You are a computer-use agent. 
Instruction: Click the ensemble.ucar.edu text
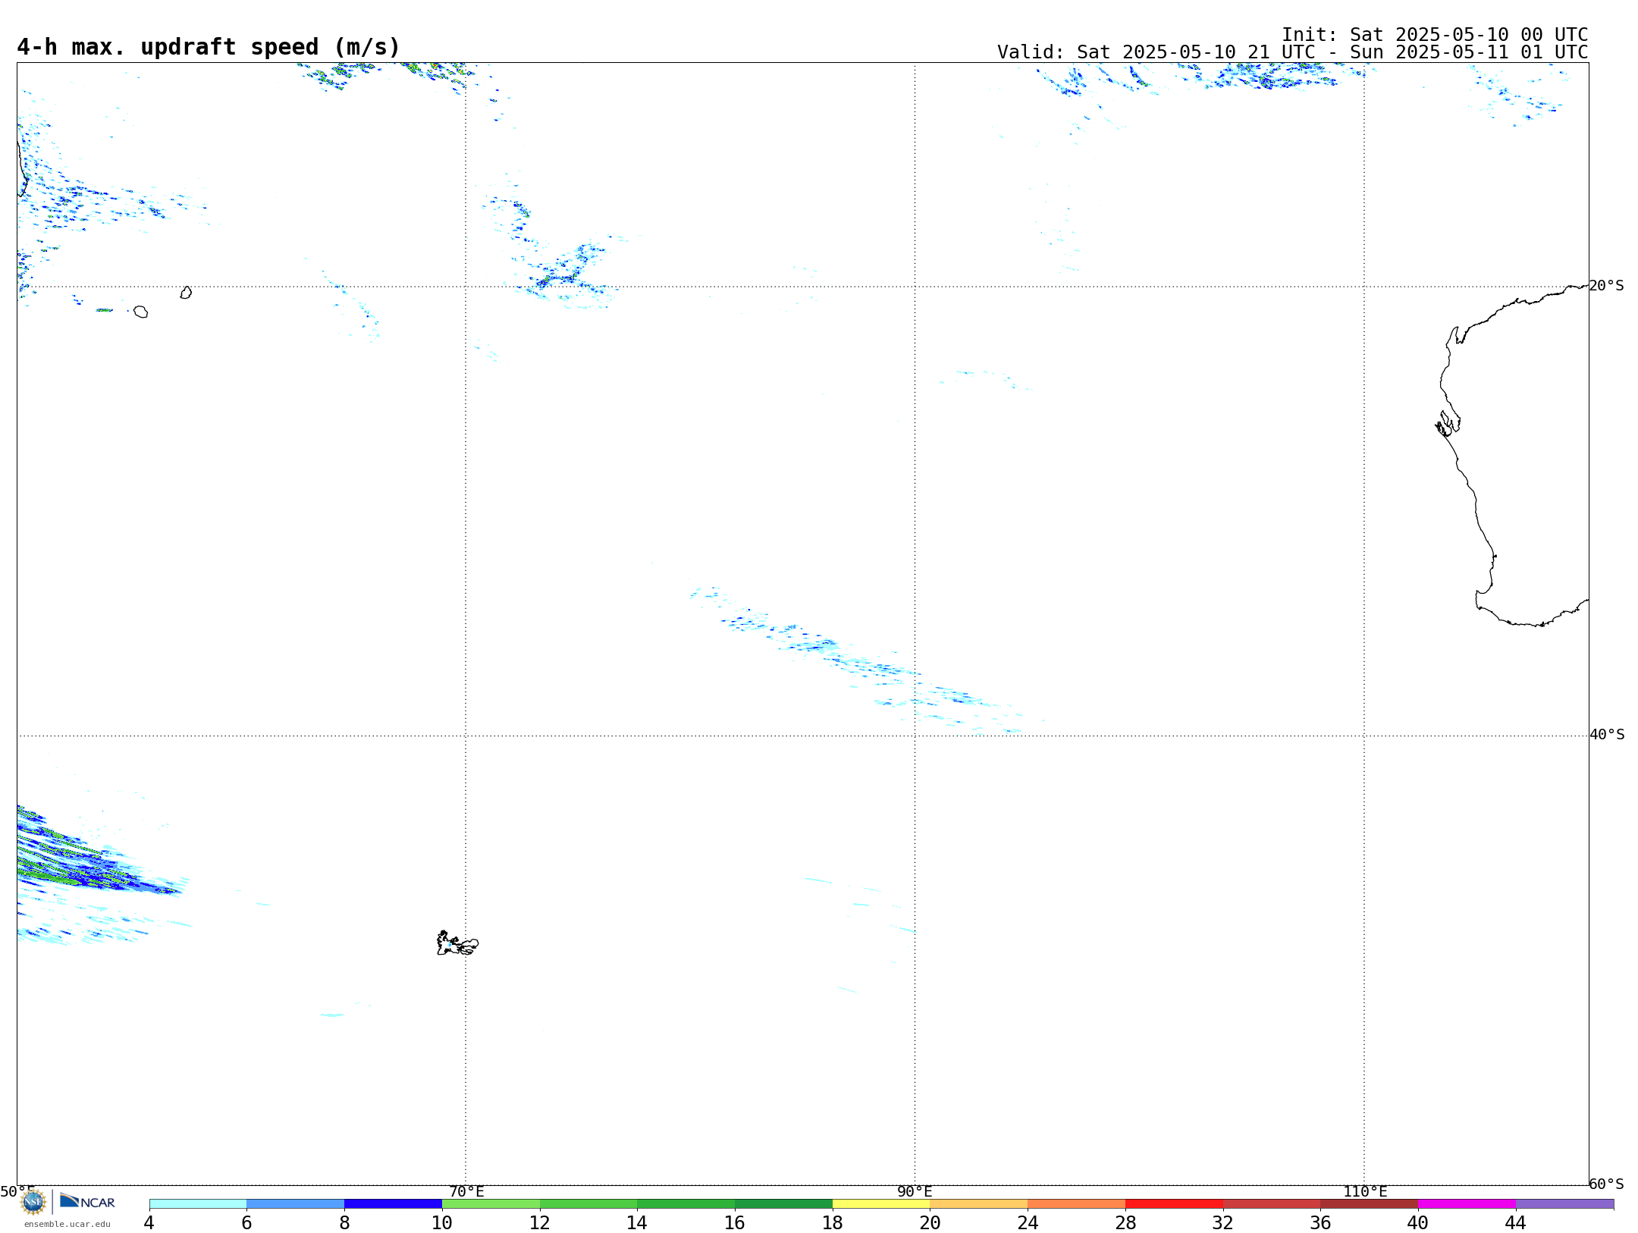[x=67, y=1224]
